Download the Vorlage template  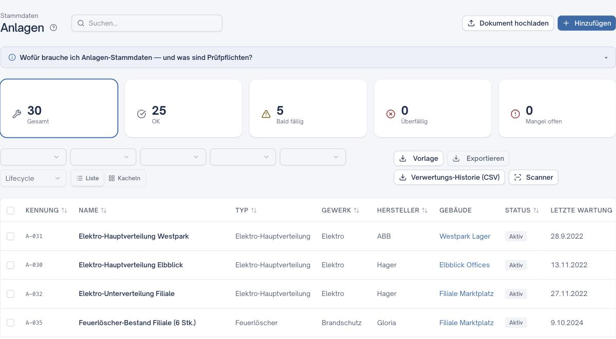coord(419,158)
